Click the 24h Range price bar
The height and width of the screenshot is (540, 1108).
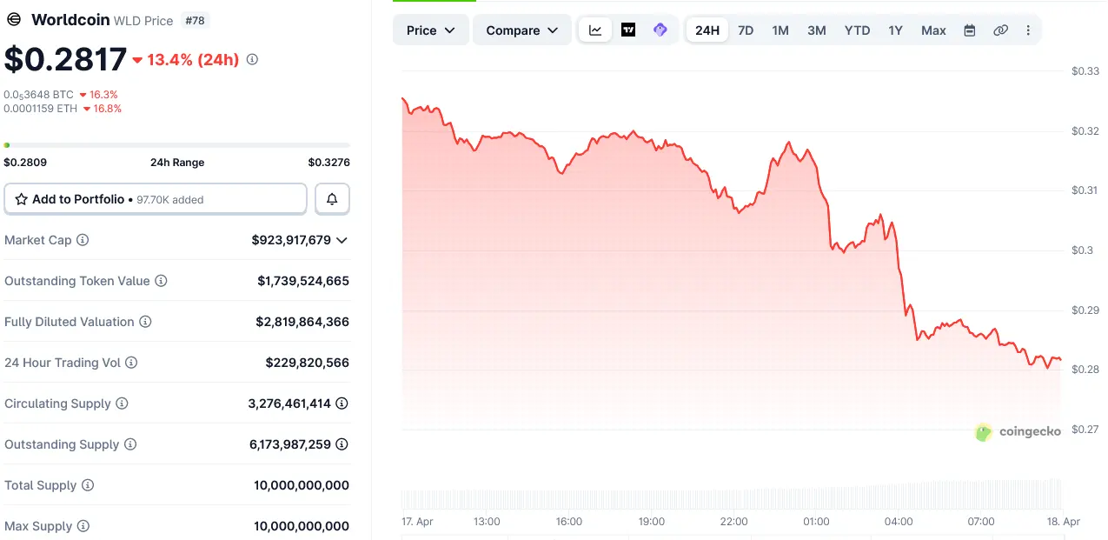pyautogui.click(x=177, y=145)
